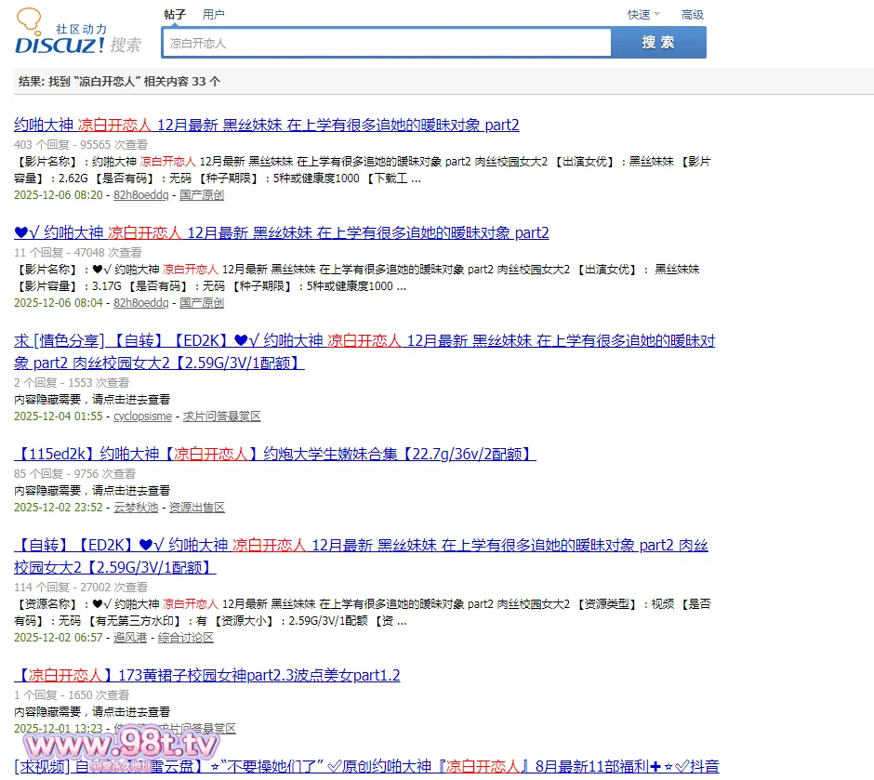Go to the 资源出售区 forum section
The image size is (874, 780).
pos(196,508)
